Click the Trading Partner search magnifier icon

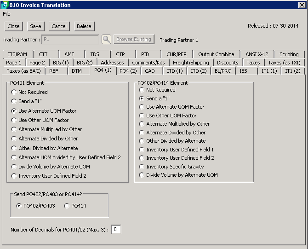[106, 40]
